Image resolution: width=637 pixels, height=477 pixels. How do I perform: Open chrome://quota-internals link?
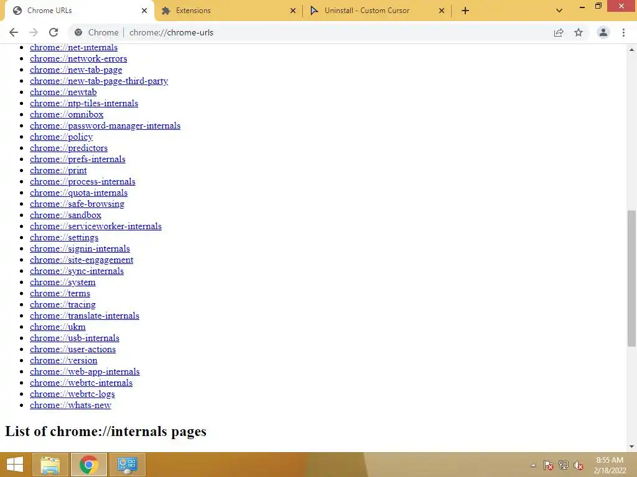pos(78,193)
